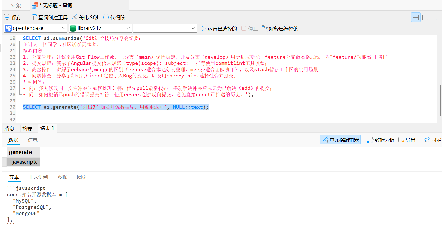Export the result set (导出)
442x230 pixels.
click(407, 140)
